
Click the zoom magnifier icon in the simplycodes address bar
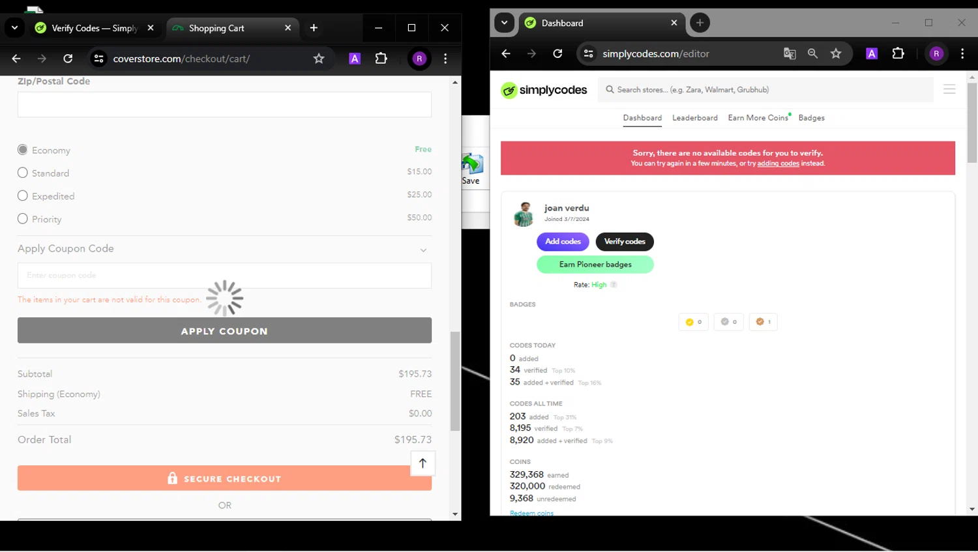(x=812, y=53)
